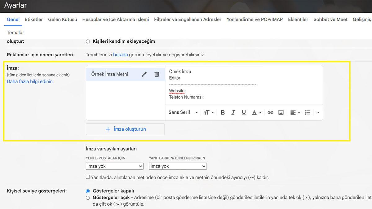Apply italic formatting to signature text
The width and height of the screenshot is (372, 209).
coord(233,112)
